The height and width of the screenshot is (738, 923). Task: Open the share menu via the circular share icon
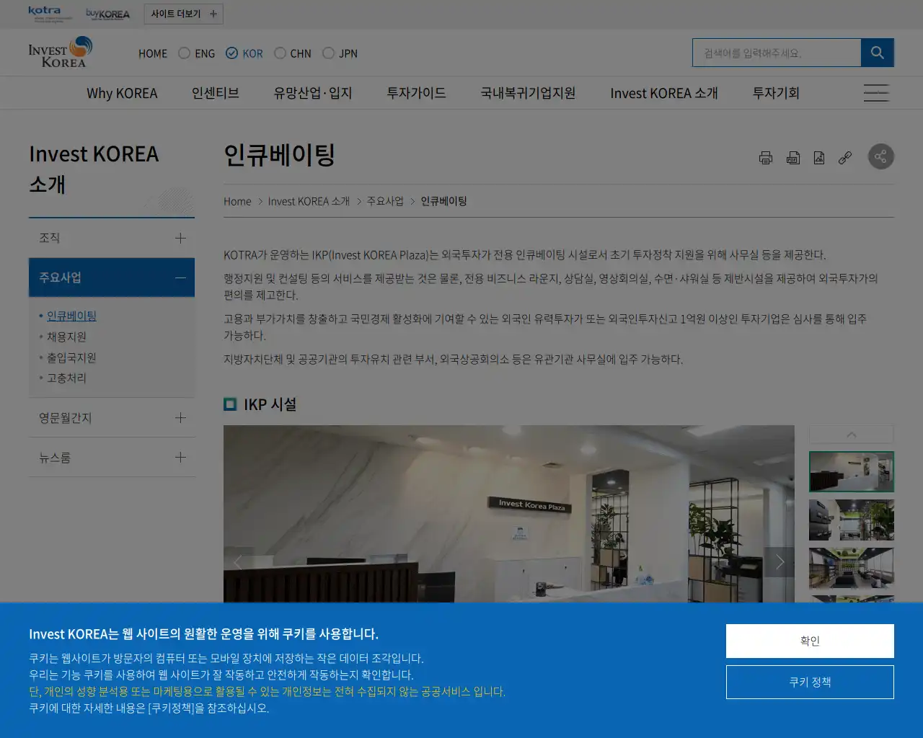880,156
